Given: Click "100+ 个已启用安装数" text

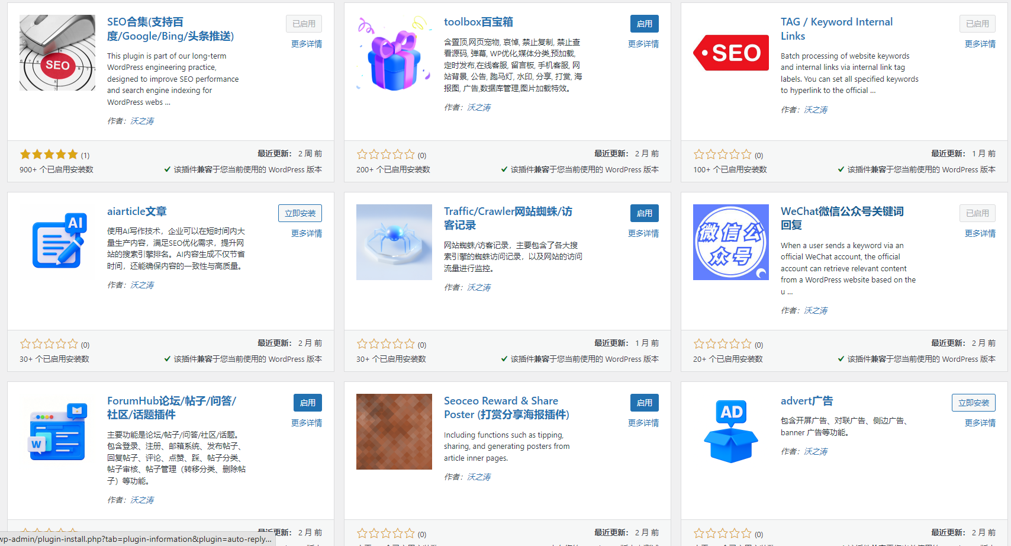Looking at the screenshot, I should coord(730,169).
